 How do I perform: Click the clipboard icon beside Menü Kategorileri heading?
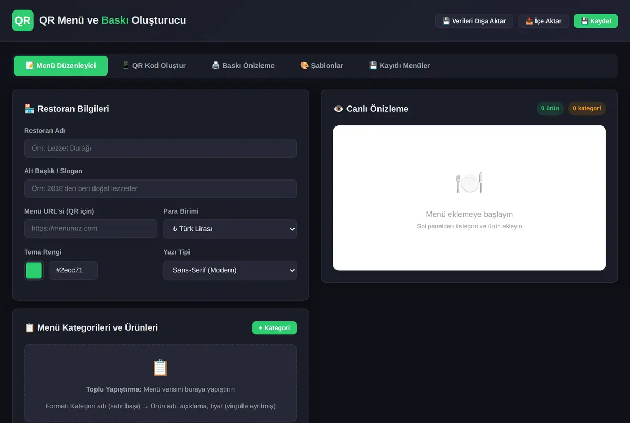click(29, 327)
